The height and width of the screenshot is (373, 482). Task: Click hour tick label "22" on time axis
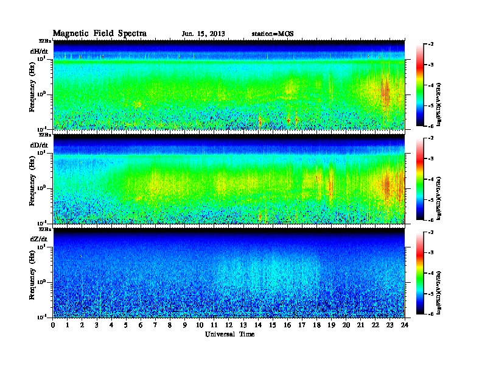(375, 325)
